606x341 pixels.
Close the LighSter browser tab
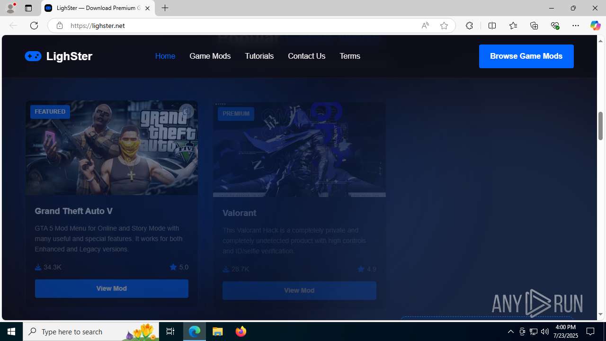[x=147, y=8]
